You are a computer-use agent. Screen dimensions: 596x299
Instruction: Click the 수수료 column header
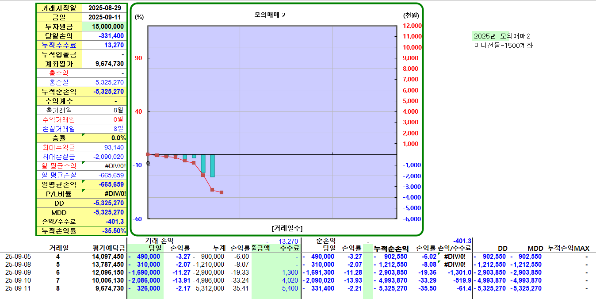pyautogui.click(x=290, y=249)
